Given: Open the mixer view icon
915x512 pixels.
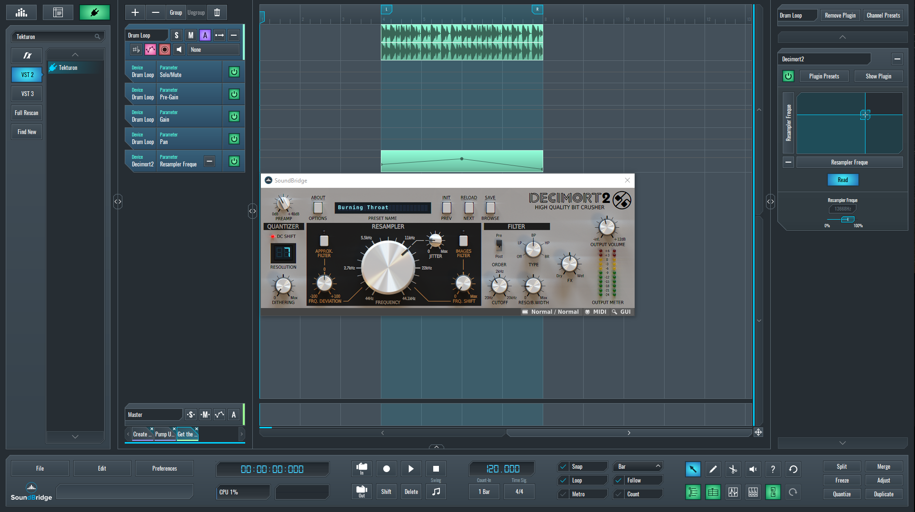Looking at the screenshot, I should point(21,12).
